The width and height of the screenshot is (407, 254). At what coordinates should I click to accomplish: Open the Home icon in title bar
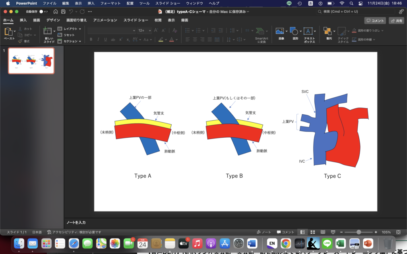pyautogui.click(x=55, y=12)
